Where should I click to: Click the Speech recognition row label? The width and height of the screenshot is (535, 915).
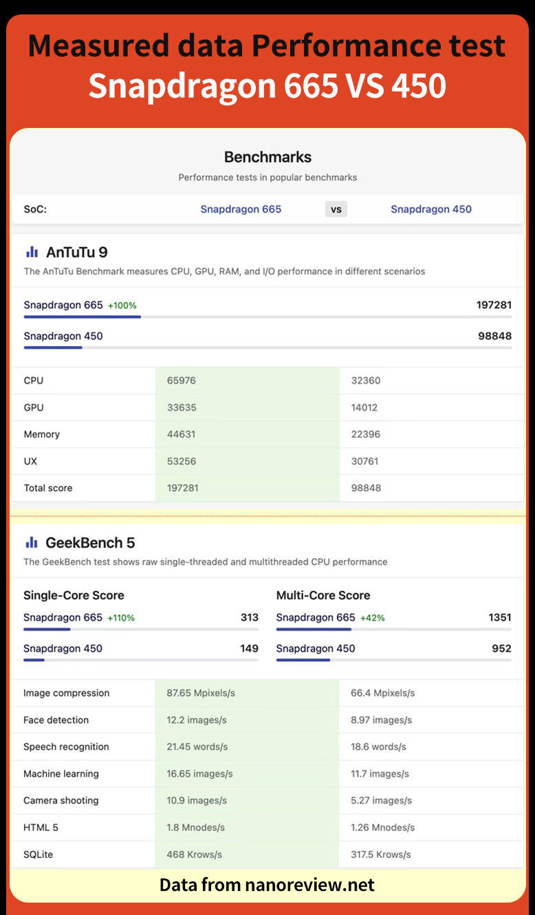pyautogui.click(x=66, y=746)
